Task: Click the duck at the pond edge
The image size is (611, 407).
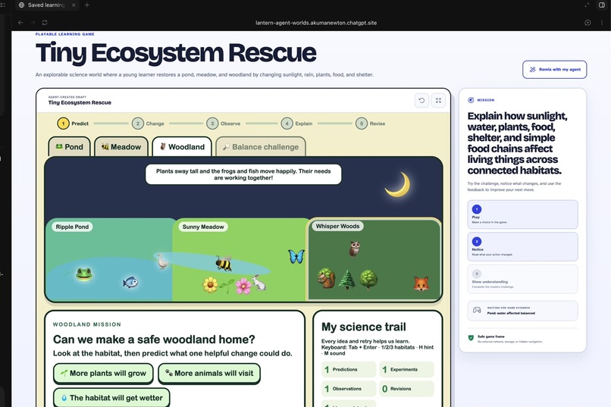Action: [162, 261]
